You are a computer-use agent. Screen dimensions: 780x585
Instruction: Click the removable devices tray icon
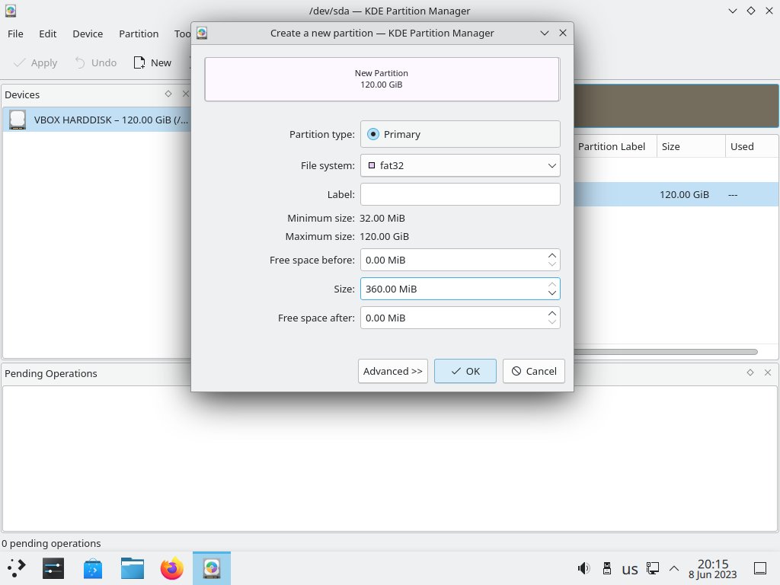(x=607, y=568)
